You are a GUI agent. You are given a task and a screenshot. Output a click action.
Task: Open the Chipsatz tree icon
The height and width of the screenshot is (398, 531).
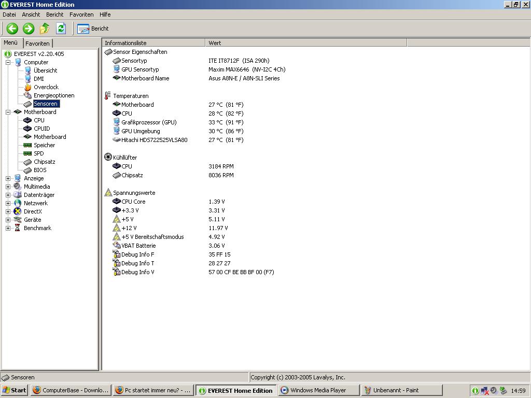(x=27, y=162)
